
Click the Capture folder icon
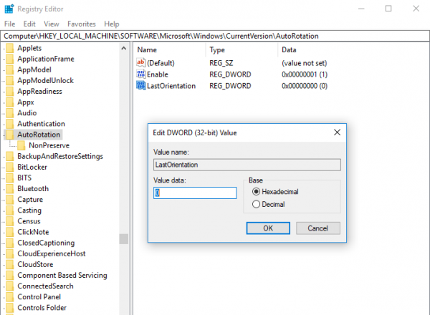point(10,200)
